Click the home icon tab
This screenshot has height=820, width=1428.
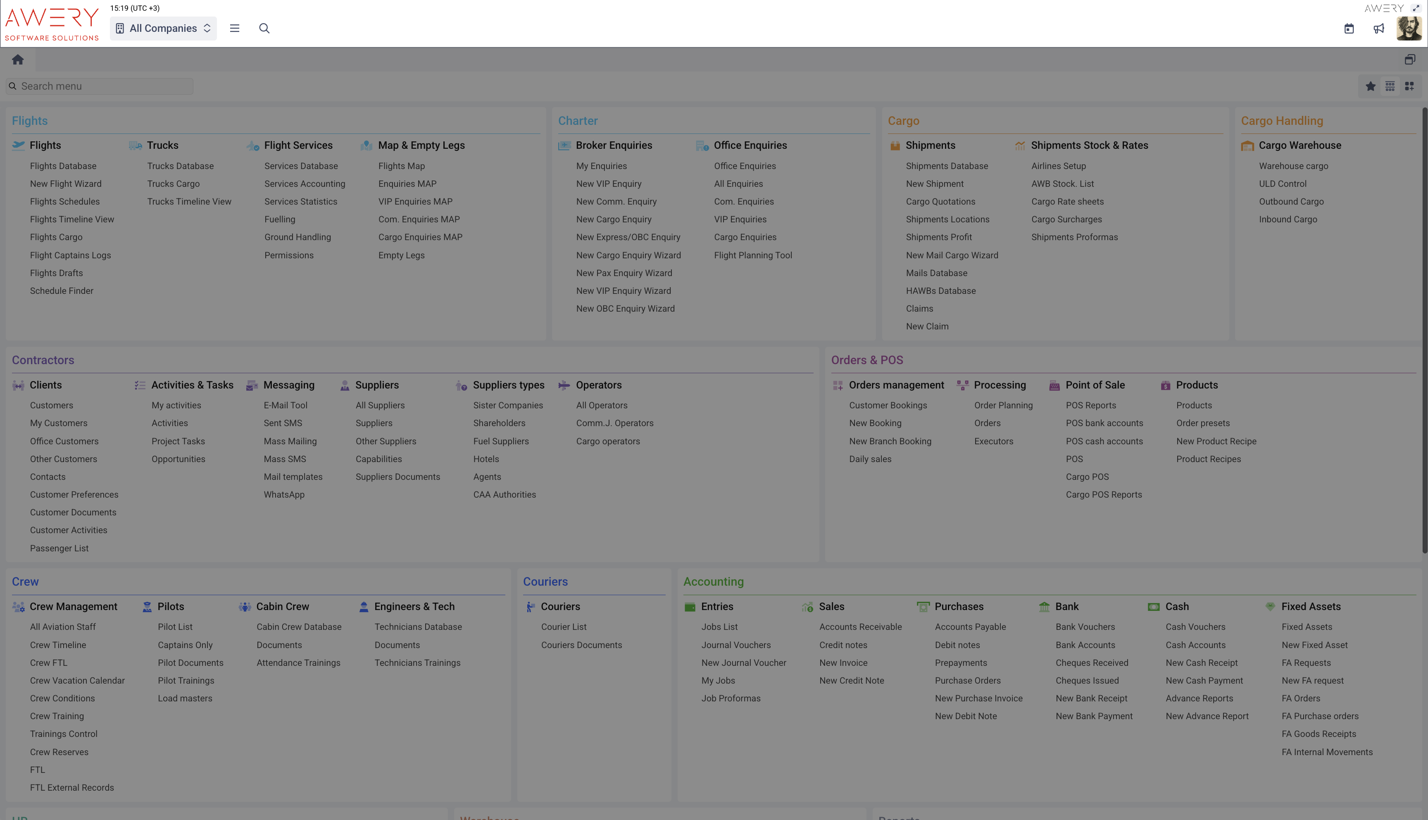17,59
